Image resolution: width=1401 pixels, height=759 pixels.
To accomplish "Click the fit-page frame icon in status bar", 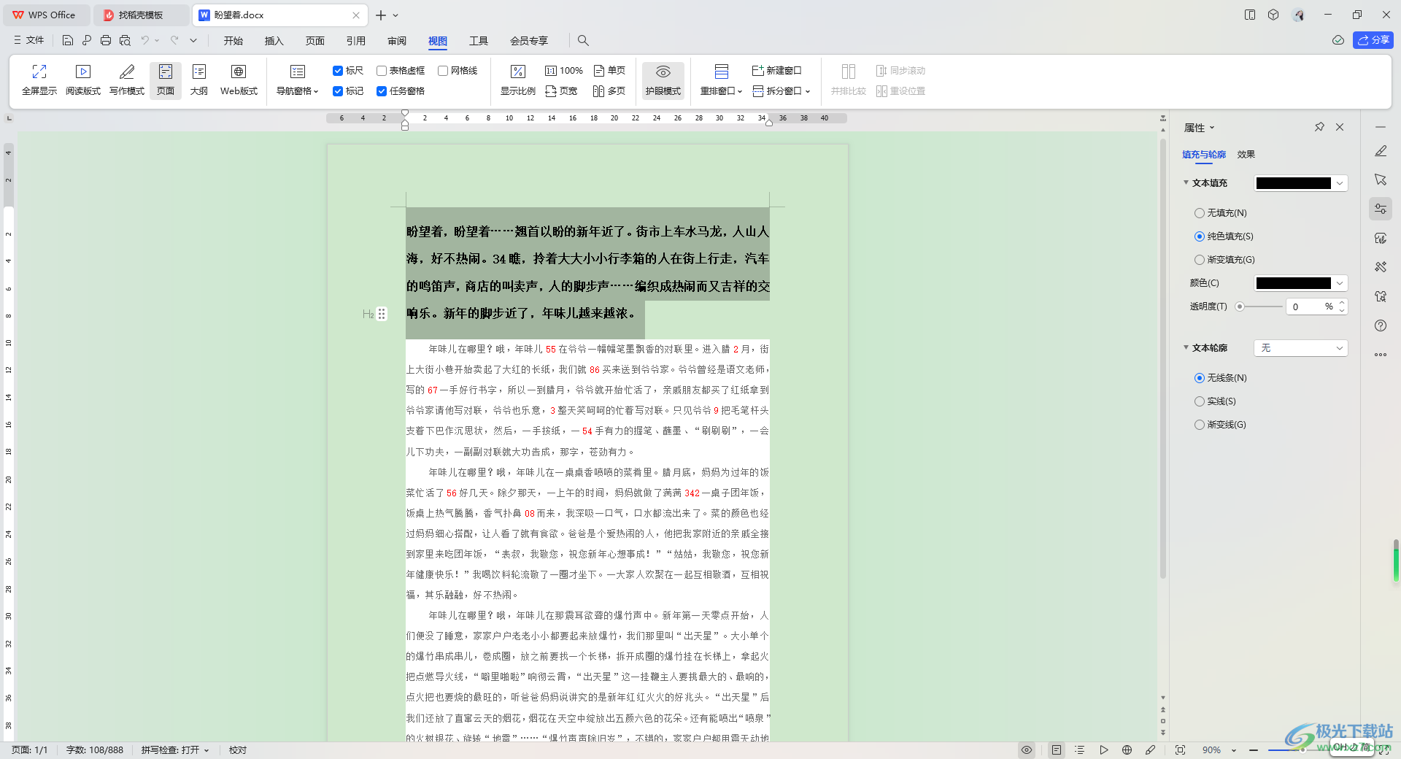I will [x=1180, y=750].
